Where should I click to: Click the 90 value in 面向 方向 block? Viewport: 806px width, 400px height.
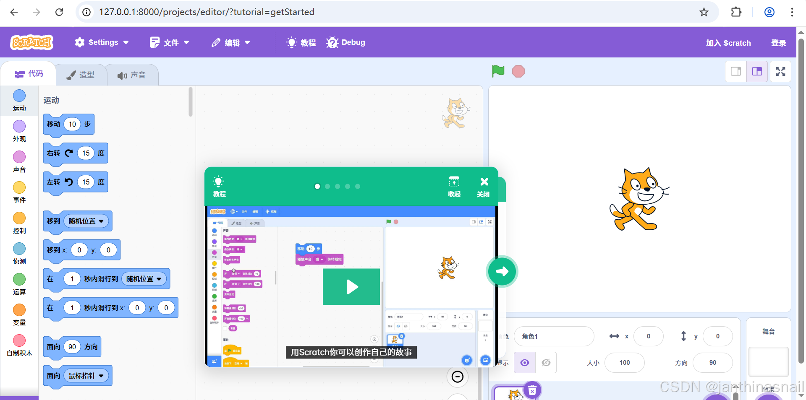(72, 347)
